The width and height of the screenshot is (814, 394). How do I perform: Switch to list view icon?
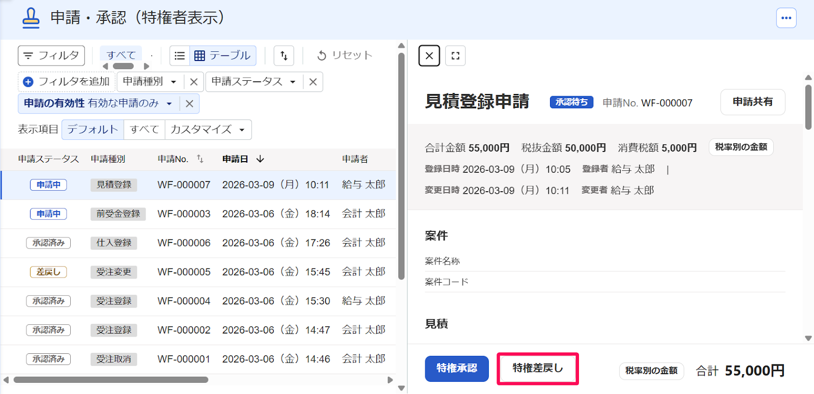[180, 55]
